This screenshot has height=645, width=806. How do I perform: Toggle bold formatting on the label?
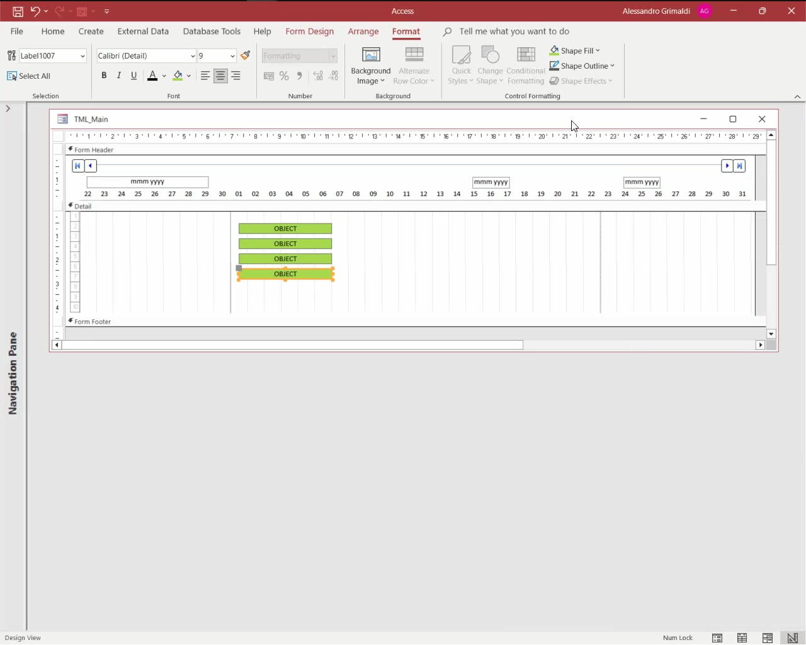[104, 76]
